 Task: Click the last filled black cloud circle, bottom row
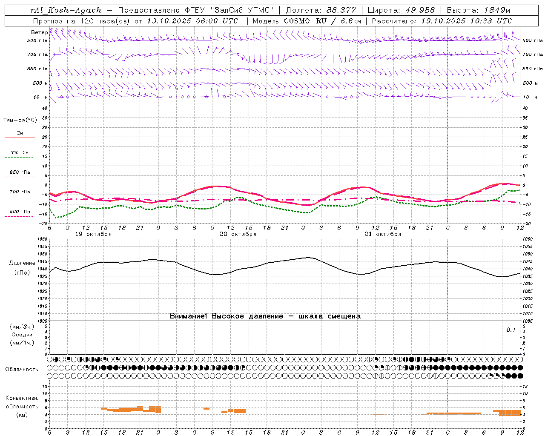coord(520,376)
